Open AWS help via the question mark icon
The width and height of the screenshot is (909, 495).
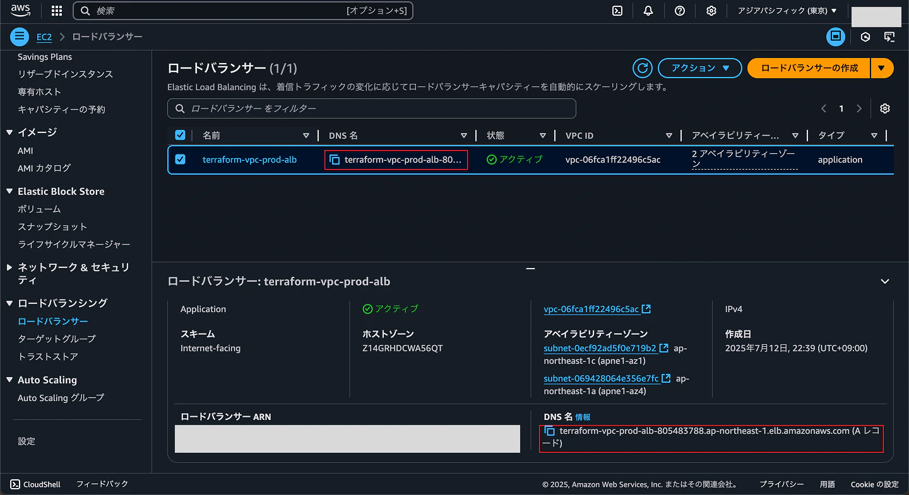point(680,10)
